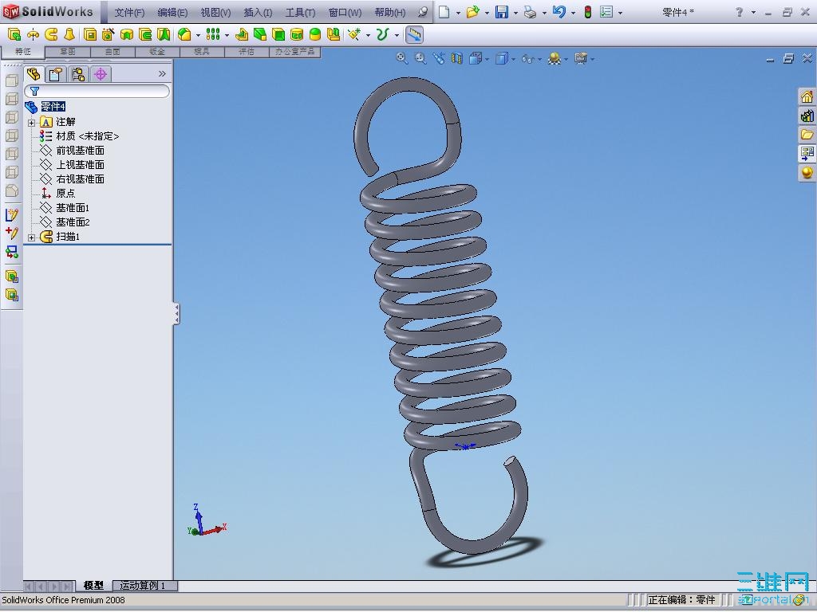
Task: Click the Undo arrow icon
Action: point(559,12)
